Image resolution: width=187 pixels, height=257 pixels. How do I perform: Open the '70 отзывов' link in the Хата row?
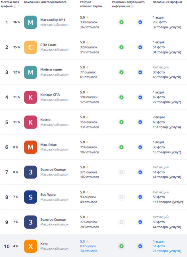(x=88, y=251)
